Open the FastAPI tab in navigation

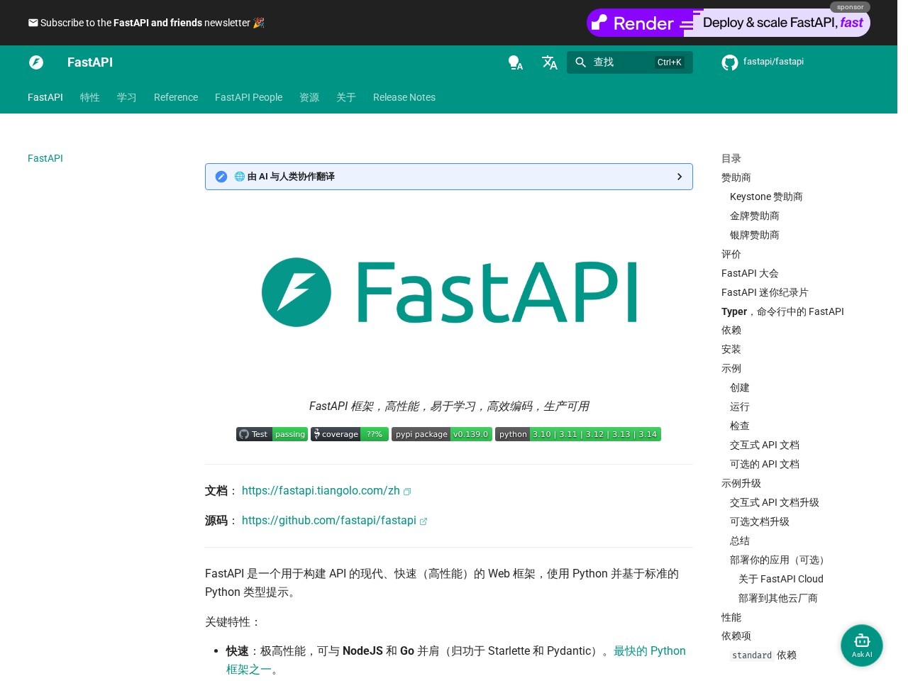[45, 97]
